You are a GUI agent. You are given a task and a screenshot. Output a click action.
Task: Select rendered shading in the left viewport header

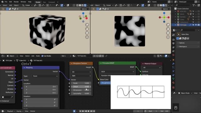(x=85, y=5)
